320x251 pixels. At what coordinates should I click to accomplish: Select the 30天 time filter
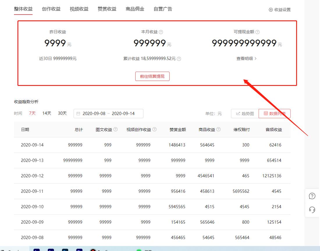(62, 113)
